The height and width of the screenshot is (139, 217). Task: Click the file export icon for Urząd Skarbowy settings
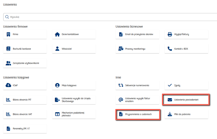[57, 100]
